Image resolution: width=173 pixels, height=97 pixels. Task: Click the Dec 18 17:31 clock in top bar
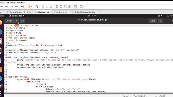(x=92, y=16)
